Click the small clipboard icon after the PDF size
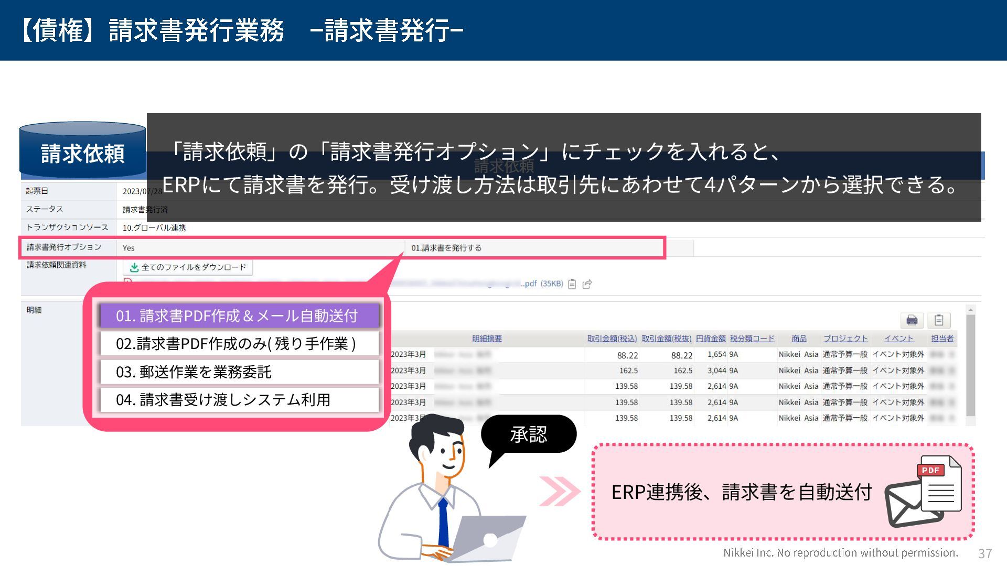1007x566 pixels. click(572, 284)
